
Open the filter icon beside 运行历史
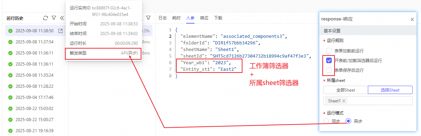coord(54,18)
